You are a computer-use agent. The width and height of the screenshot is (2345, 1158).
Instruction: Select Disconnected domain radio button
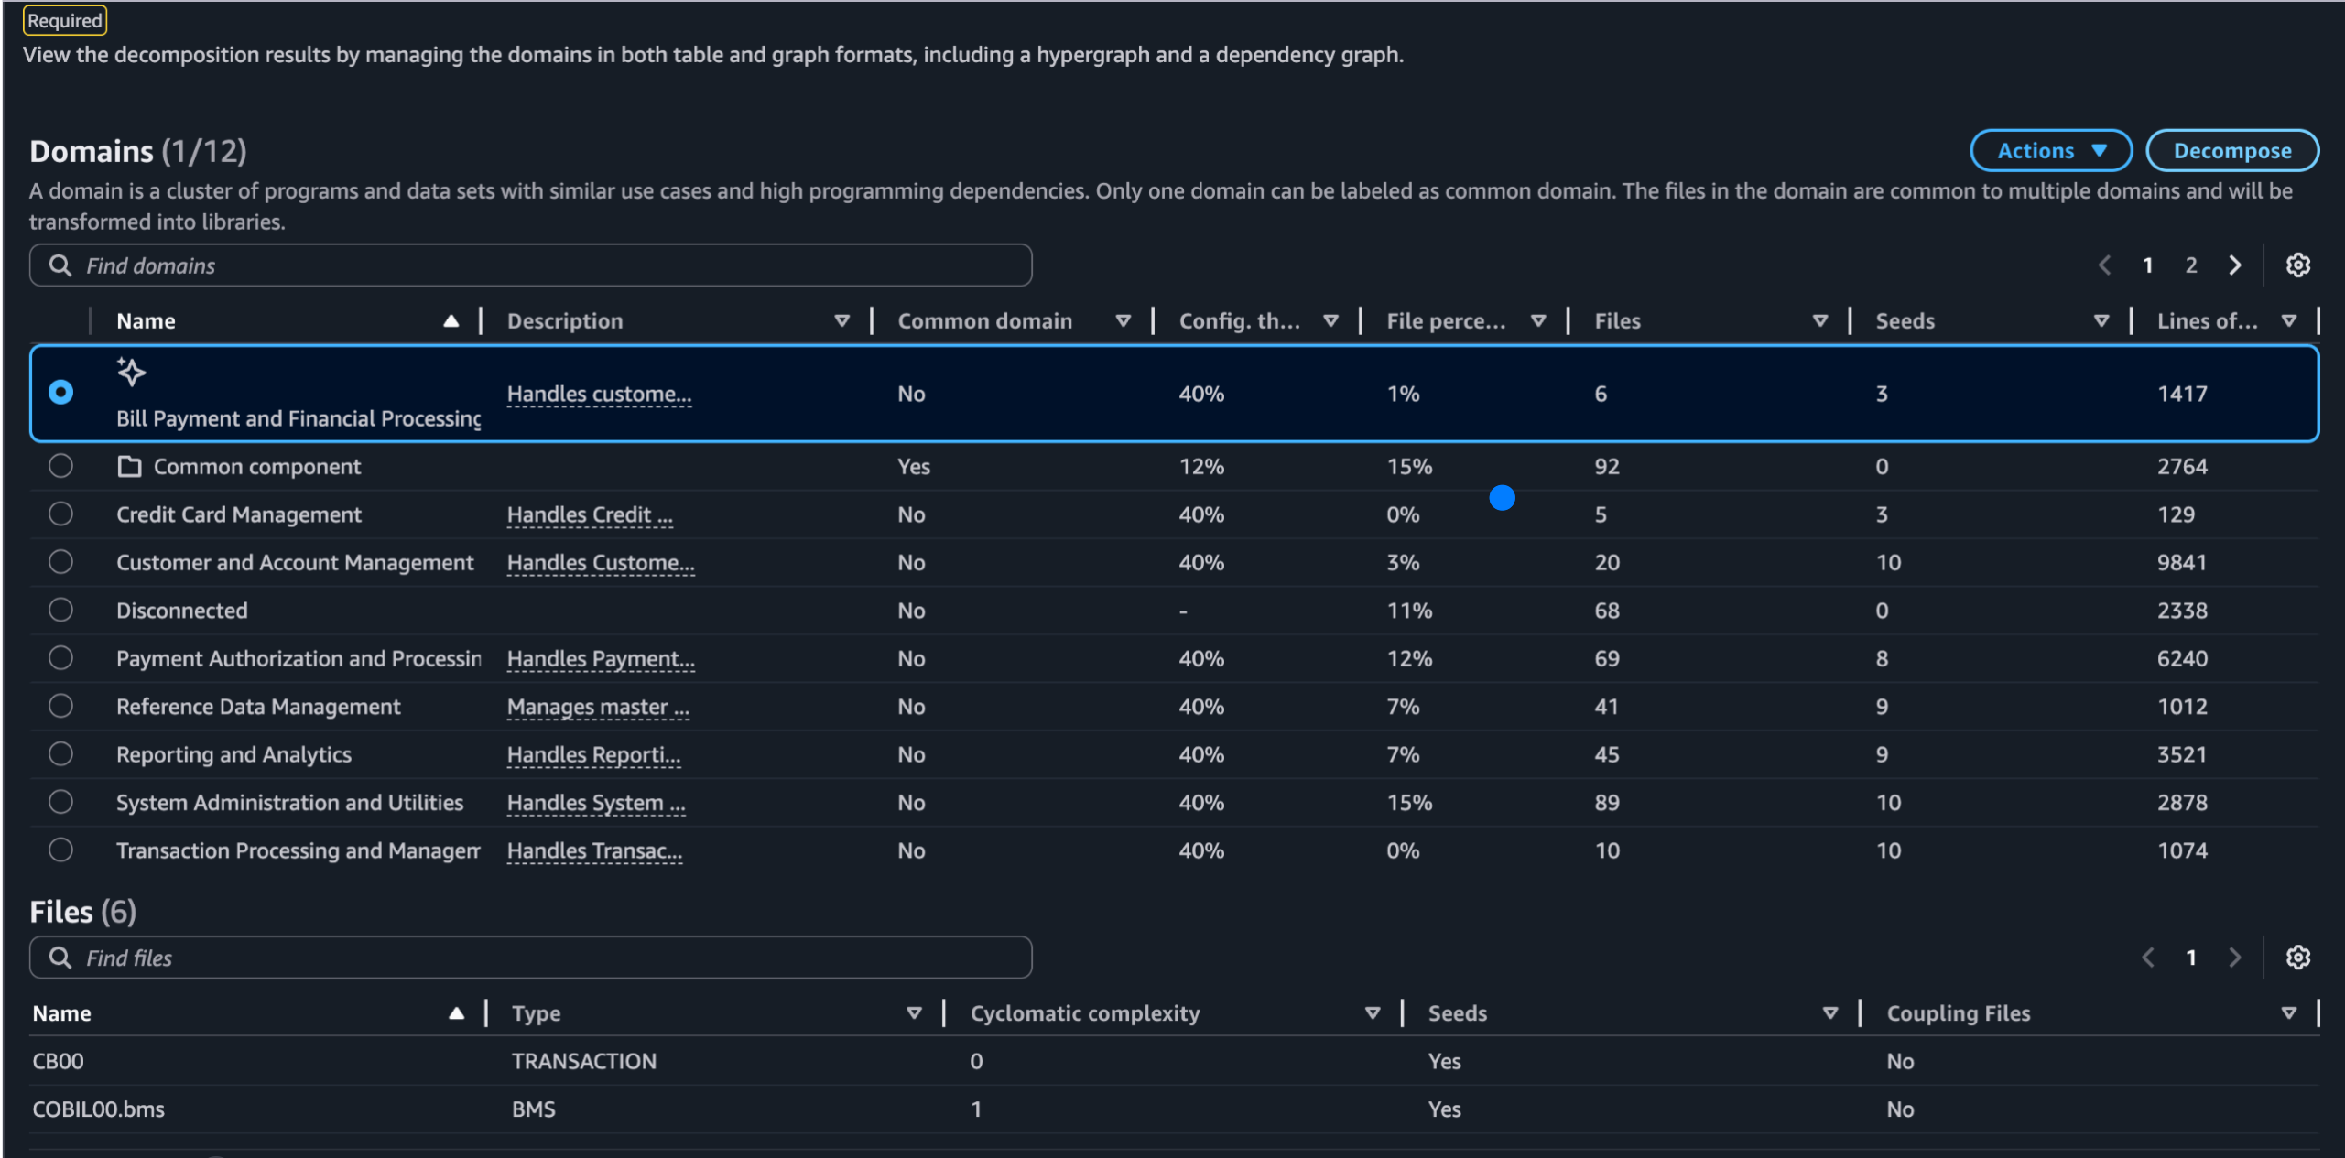coord(60,611)
